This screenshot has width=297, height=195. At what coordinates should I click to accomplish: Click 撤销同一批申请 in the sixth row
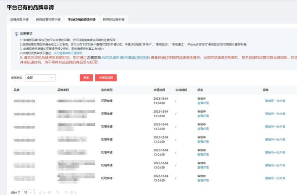click(x=275, y=165)
